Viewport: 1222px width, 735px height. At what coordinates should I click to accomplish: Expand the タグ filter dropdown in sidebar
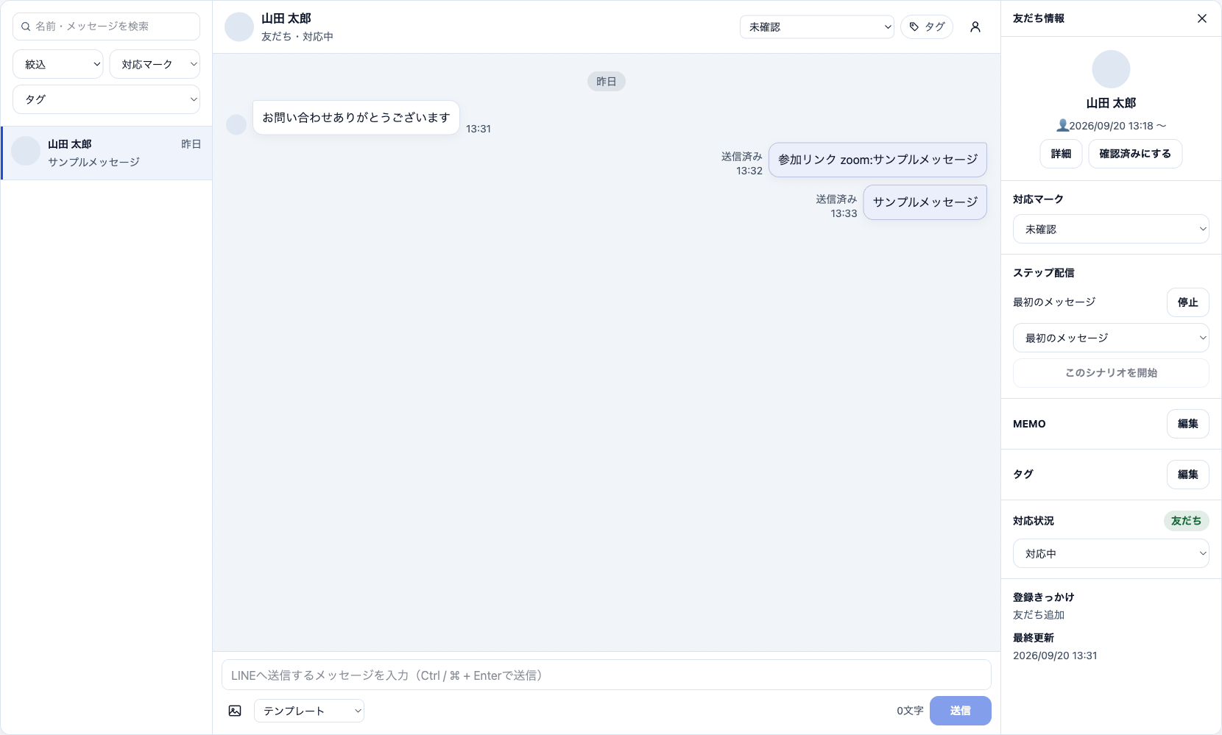(106, 99)
